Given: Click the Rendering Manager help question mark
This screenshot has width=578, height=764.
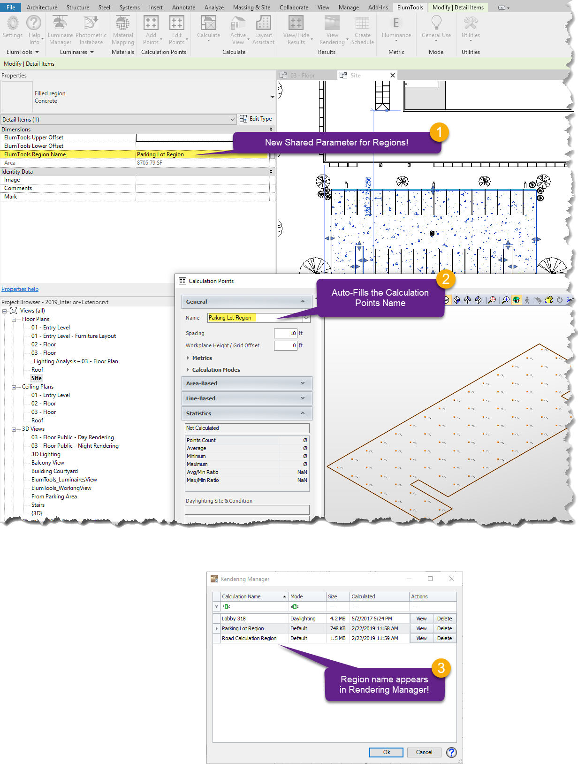Looking at the screenshot, I should (451, 752).
